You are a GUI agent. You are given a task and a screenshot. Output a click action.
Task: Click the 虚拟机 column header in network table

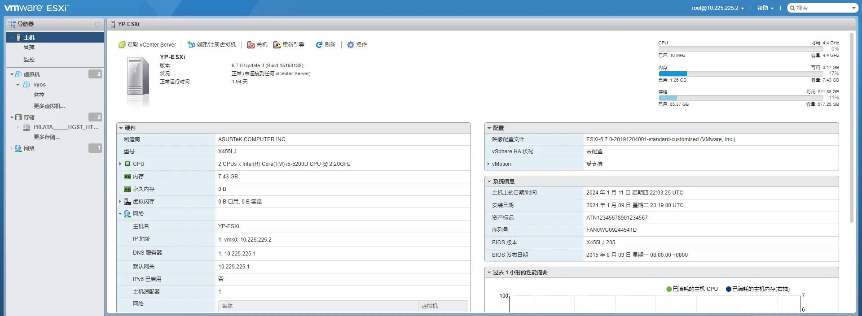pos(443,306)
